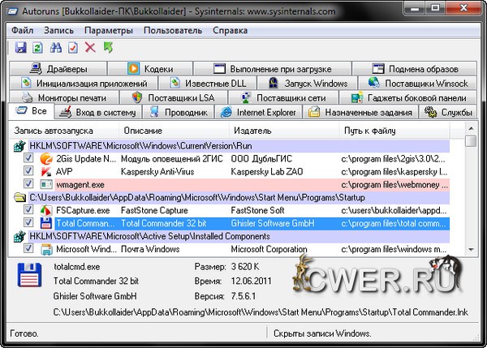Click the Microsoft Windows Mail row icon
This screenshot has width=487, height=348.
pos(46,249)
